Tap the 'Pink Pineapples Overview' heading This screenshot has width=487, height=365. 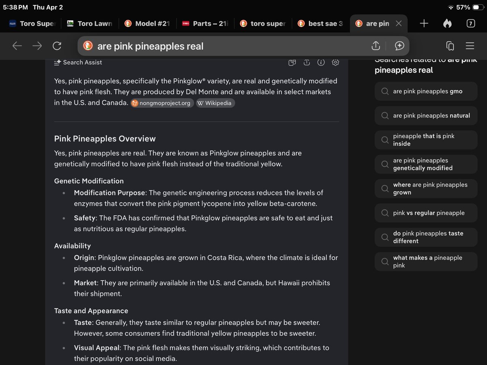105,139
